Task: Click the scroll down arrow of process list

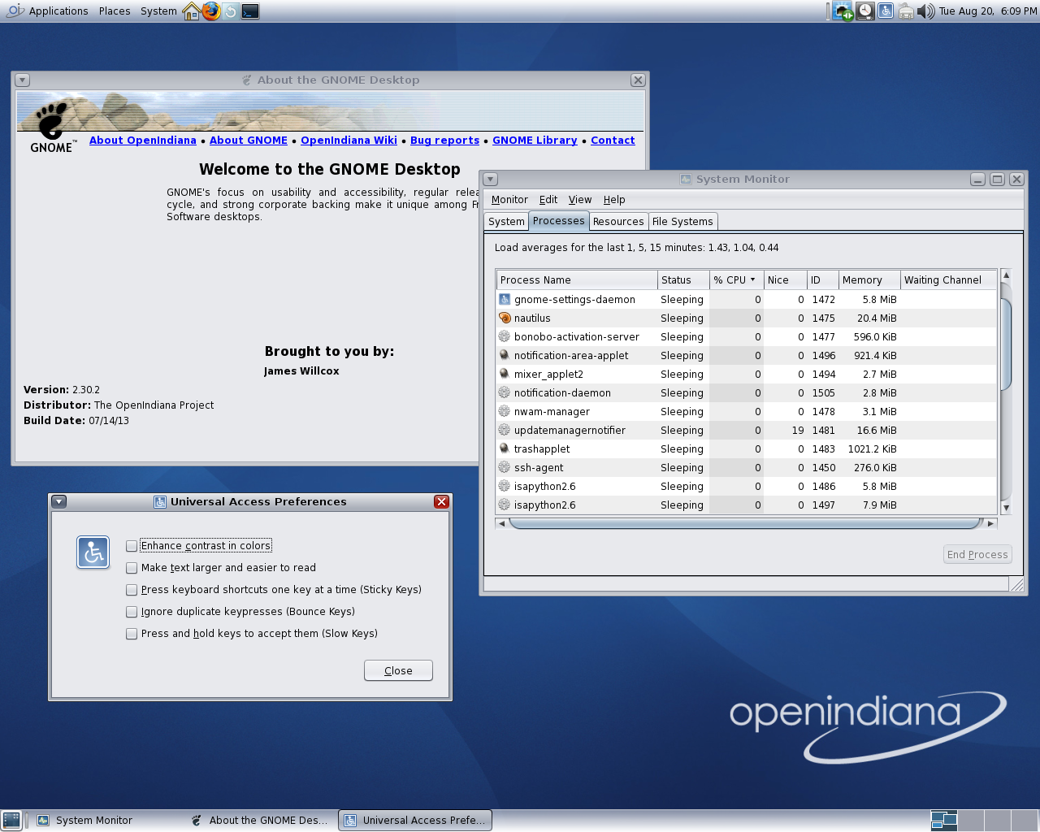Action: (1006, 508)
